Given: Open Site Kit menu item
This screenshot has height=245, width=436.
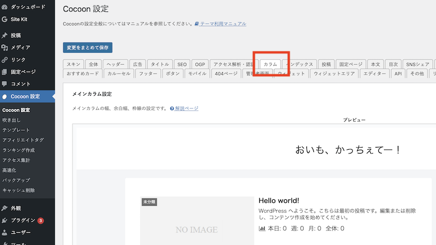Looking at the screenshot, I should [x=19, y=20].
